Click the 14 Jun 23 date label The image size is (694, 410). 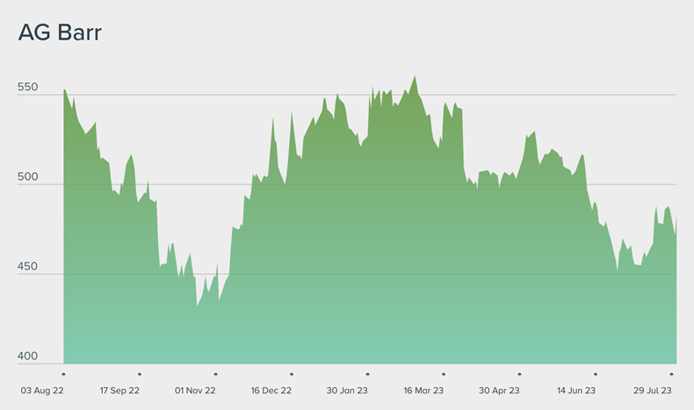(576, 391)
